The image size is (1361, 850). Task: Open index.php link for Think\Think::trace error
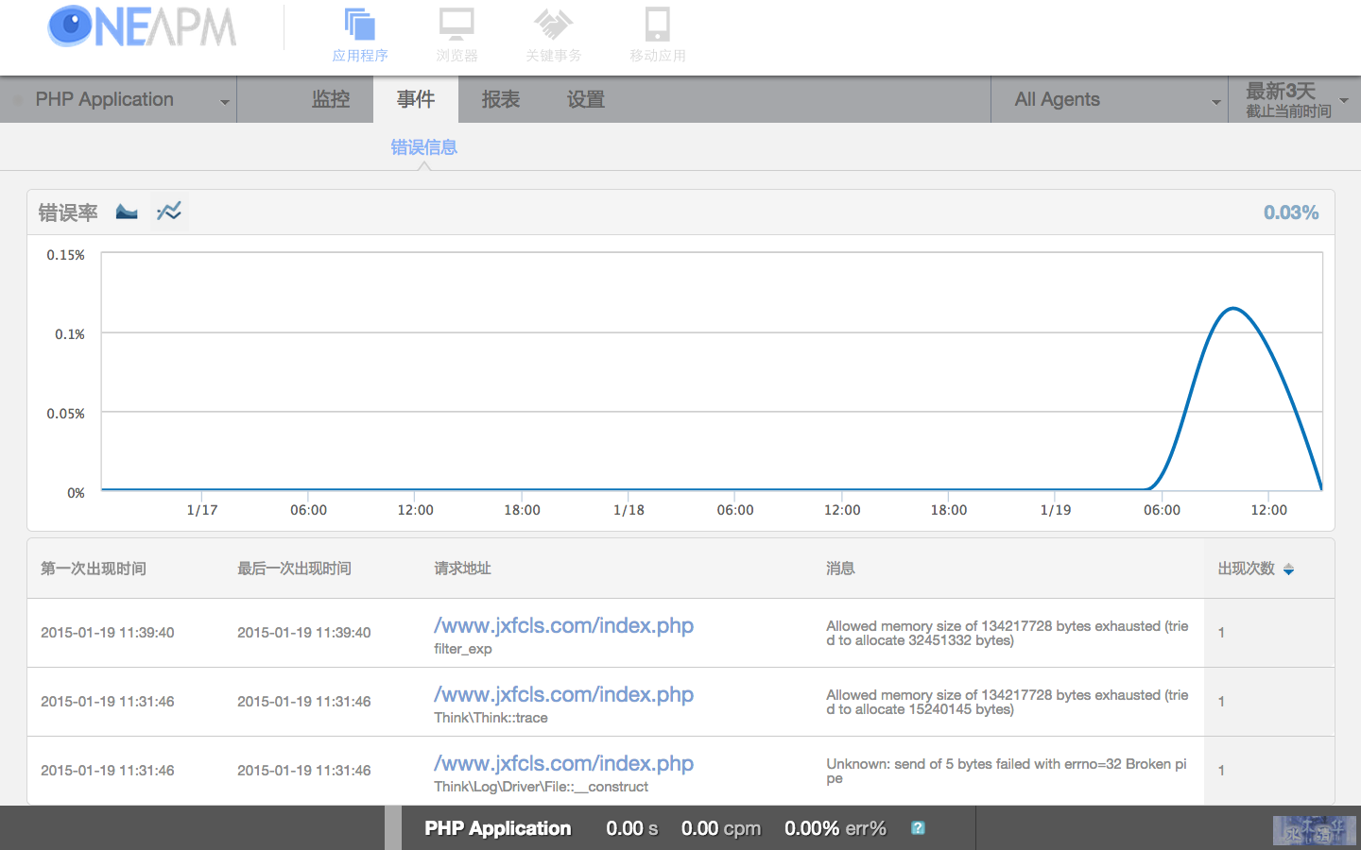pyautogui.click(x=563, y=694)
